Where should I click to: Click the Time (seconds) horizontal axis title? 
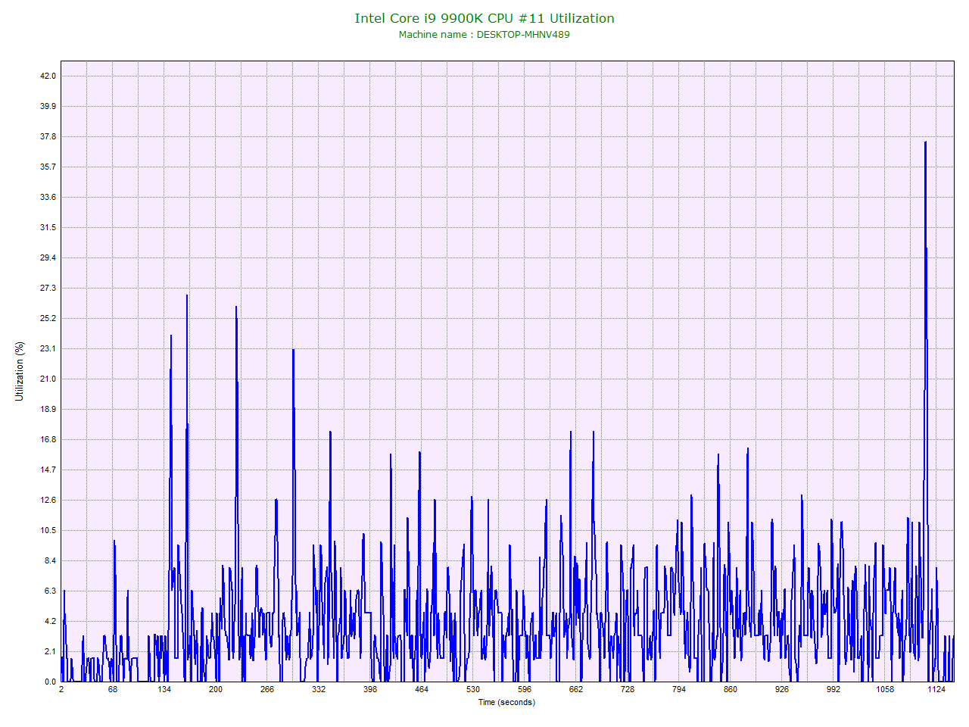[506, 702]
